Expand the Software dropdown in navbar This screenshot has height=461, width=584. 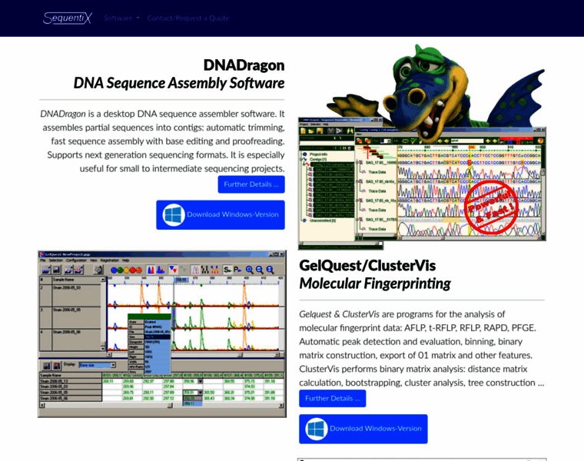click(121, 18)
